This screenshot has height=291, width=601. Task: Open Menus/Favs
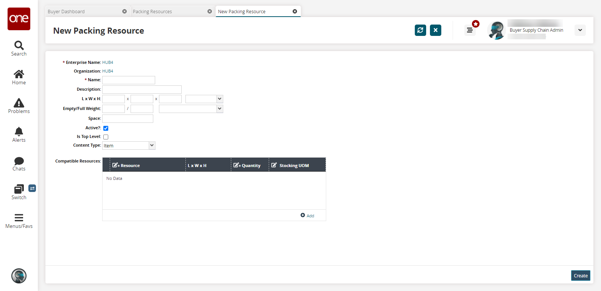pyautogui.click(x=19, y=221)
